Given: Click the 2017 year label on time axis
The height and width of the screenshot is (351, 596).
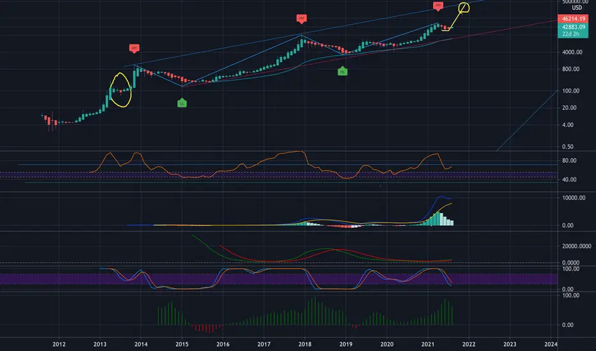Looking at the screenshot, I should 264,345.
